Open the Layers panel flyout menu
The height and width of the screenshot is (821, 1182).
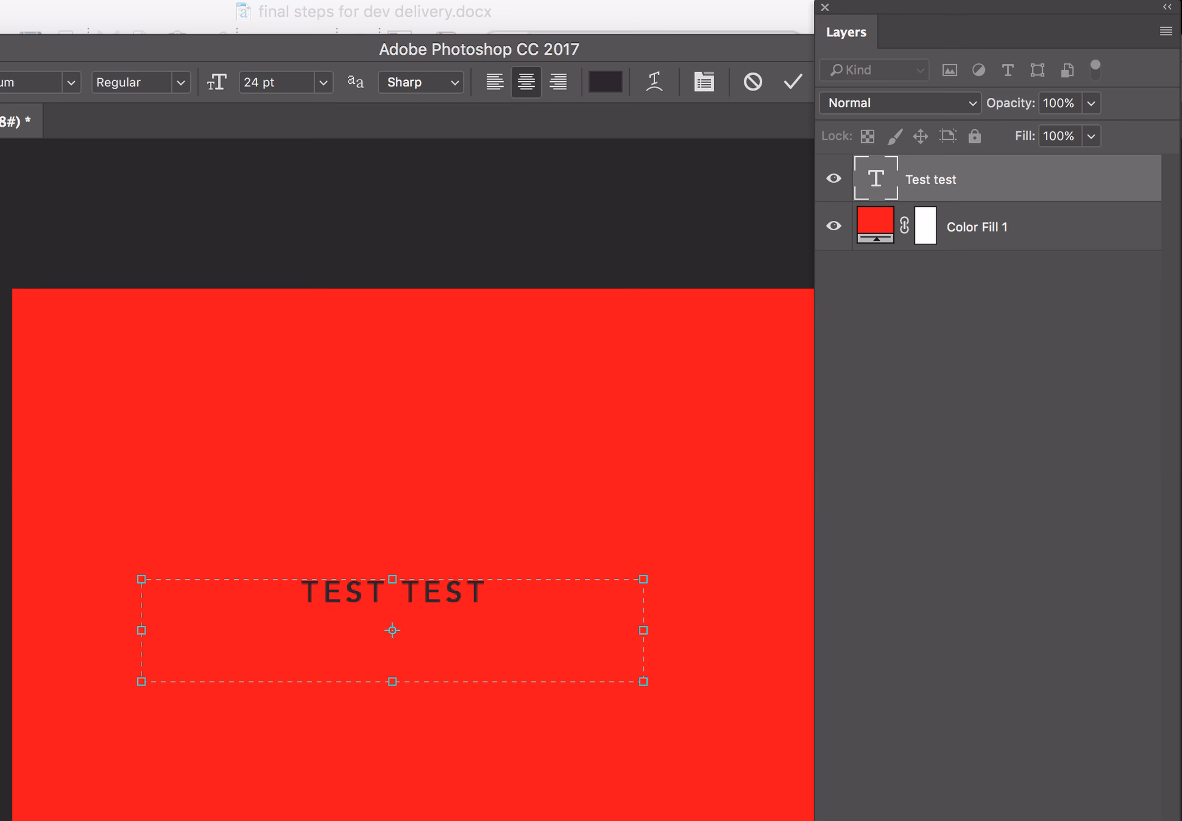click(x=1165, y=31)
